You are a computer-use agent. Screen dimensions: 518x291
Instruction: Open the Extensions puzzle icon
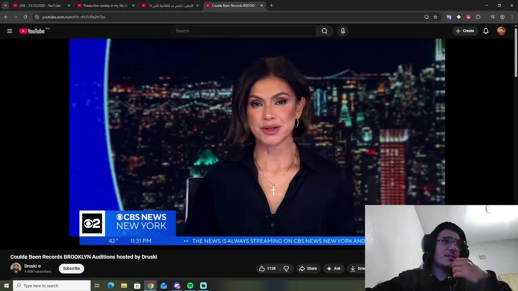pyautogui.click(x=478, y=17)
